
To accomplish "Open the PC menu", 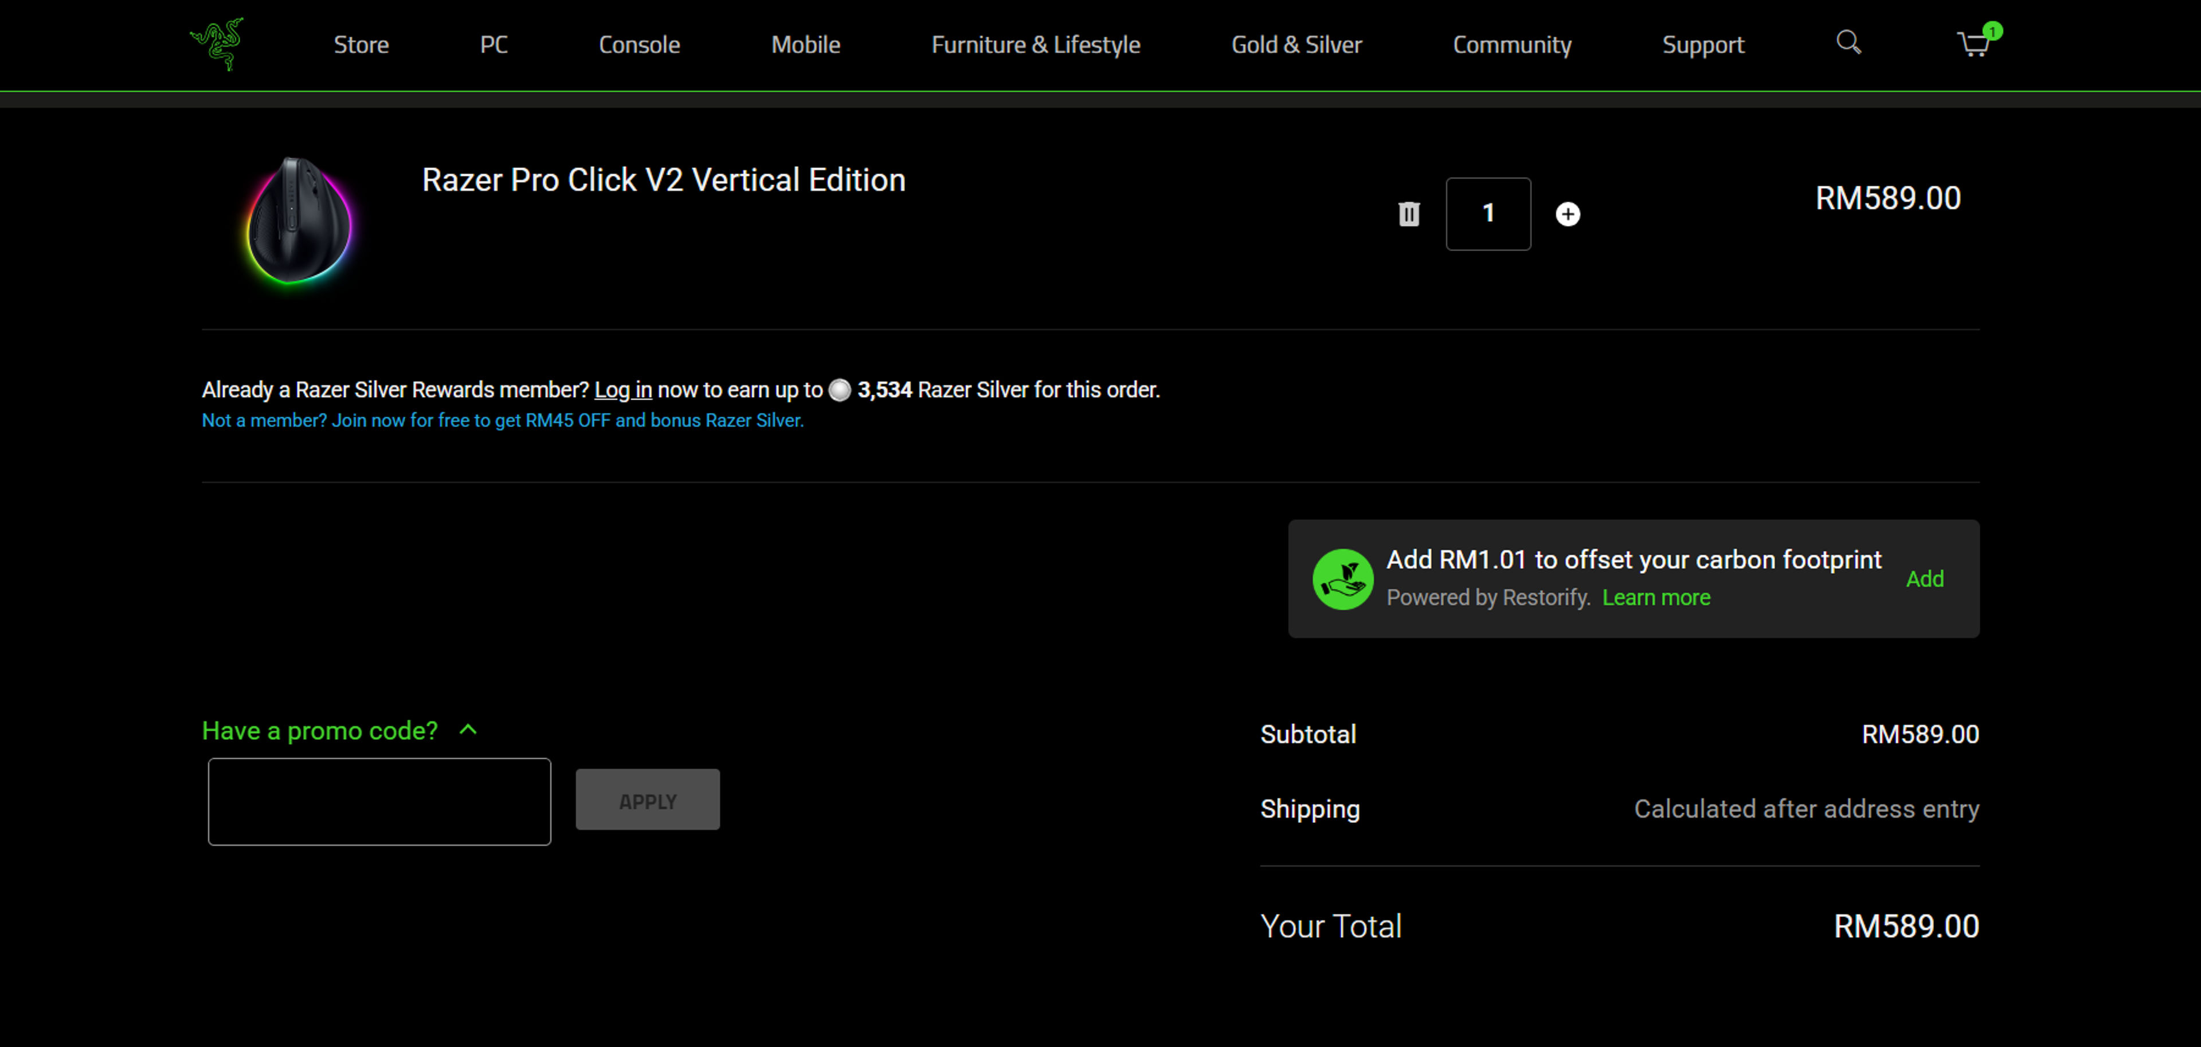I will [494, 44].
